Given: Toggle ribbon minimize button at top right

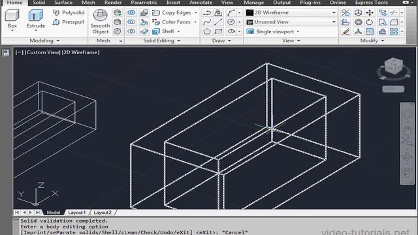Looking at the screenshot, I should pyautogui.click(x=406, y=3).
